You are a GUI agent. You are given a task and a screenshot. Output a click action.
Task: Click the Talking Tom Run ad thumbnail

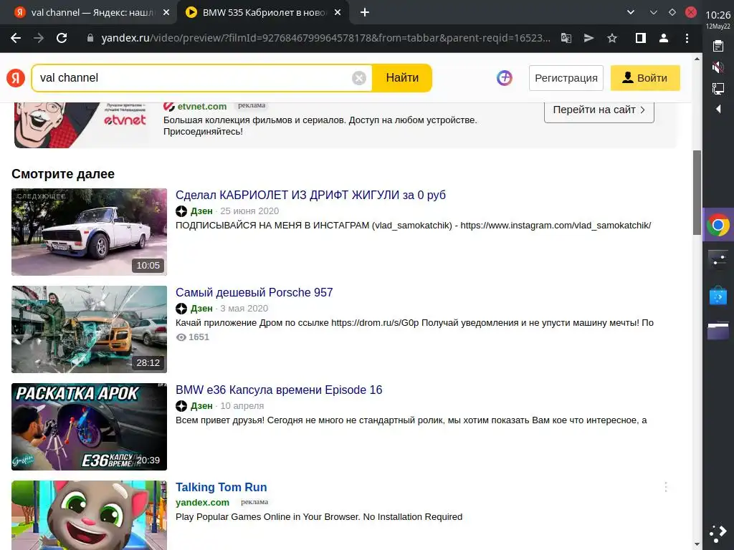pyautogui.click(x=89, y=516)
